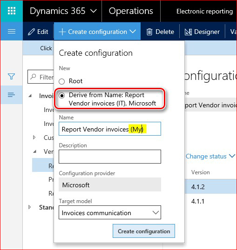Screen dimensions: 237x250
Task: Open the app launcher grid icon
Action: (x=12, y=11)
